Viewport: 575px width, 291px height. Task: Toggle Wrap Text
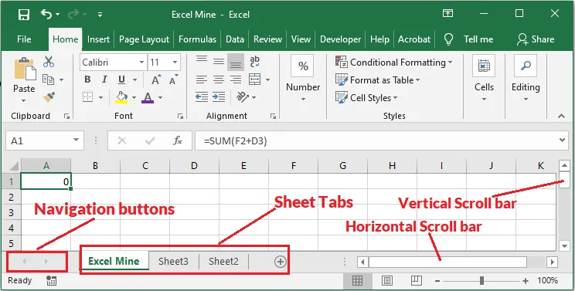tap(254, 61)
